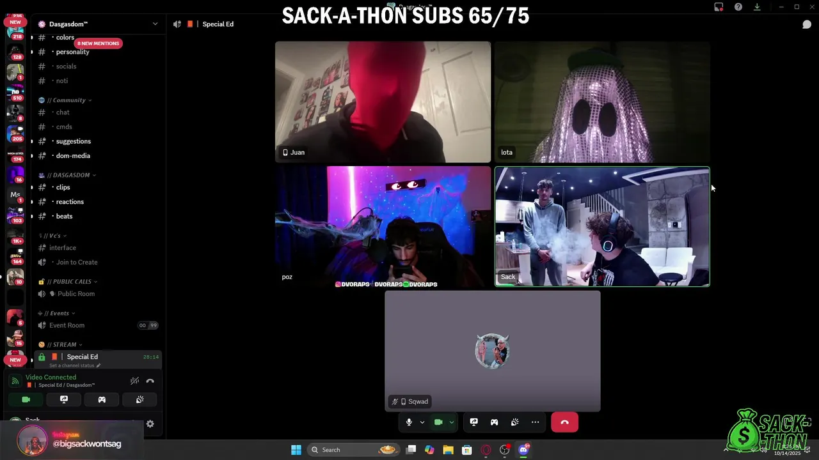The width and height of the screenshot is (819, 460).
Task: Click the taskbar Search box
Action: pos(352,450)
